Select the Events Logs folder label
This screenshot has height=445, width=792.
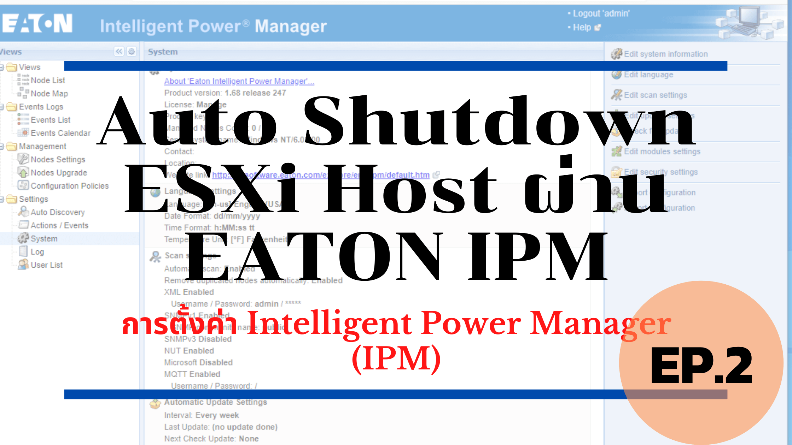tap(41, 107)
